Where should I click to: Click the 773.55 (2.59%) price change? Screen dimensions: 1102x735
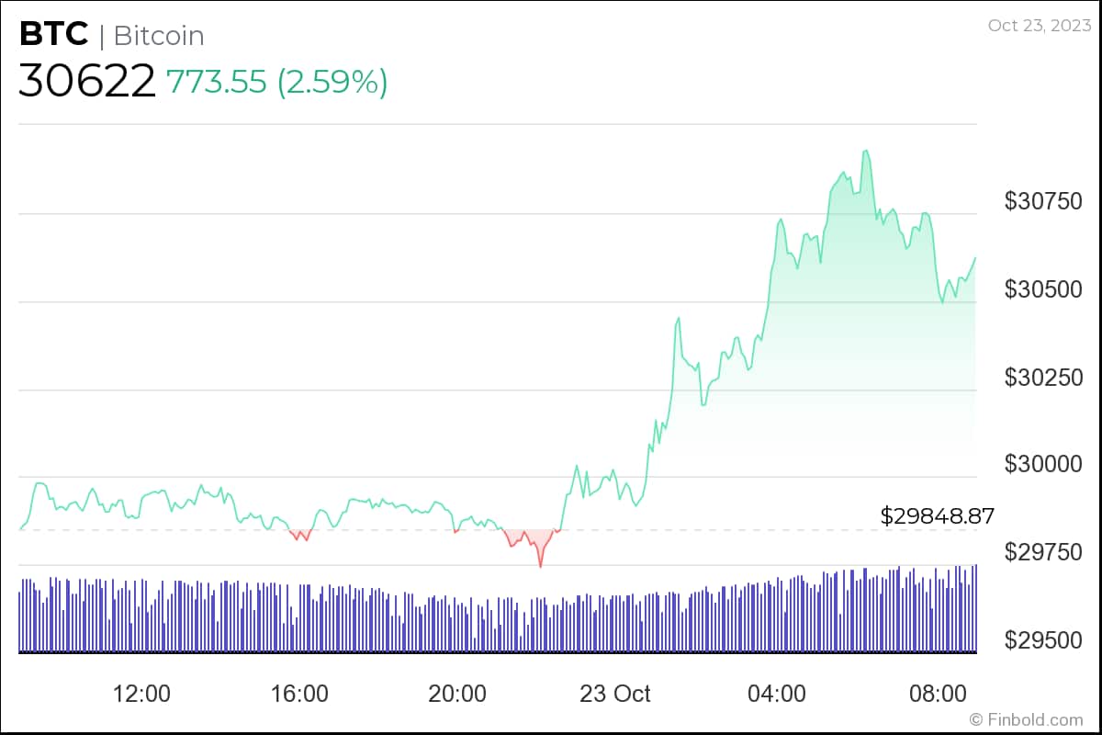(x=276, y=82)
